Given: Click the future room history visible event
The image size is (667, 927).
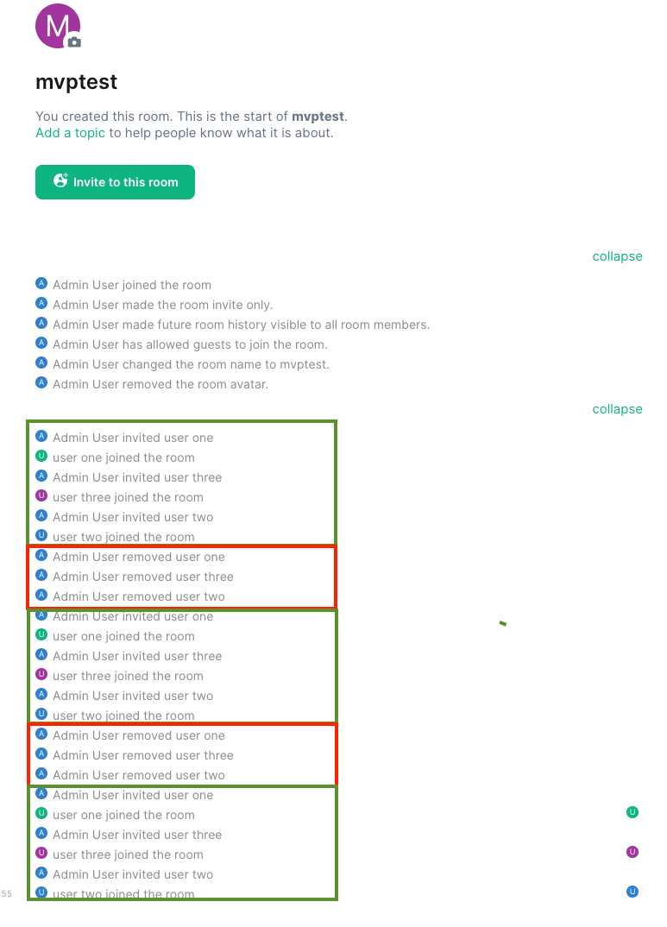Looking at the screenshot, I should click(241, 325).
